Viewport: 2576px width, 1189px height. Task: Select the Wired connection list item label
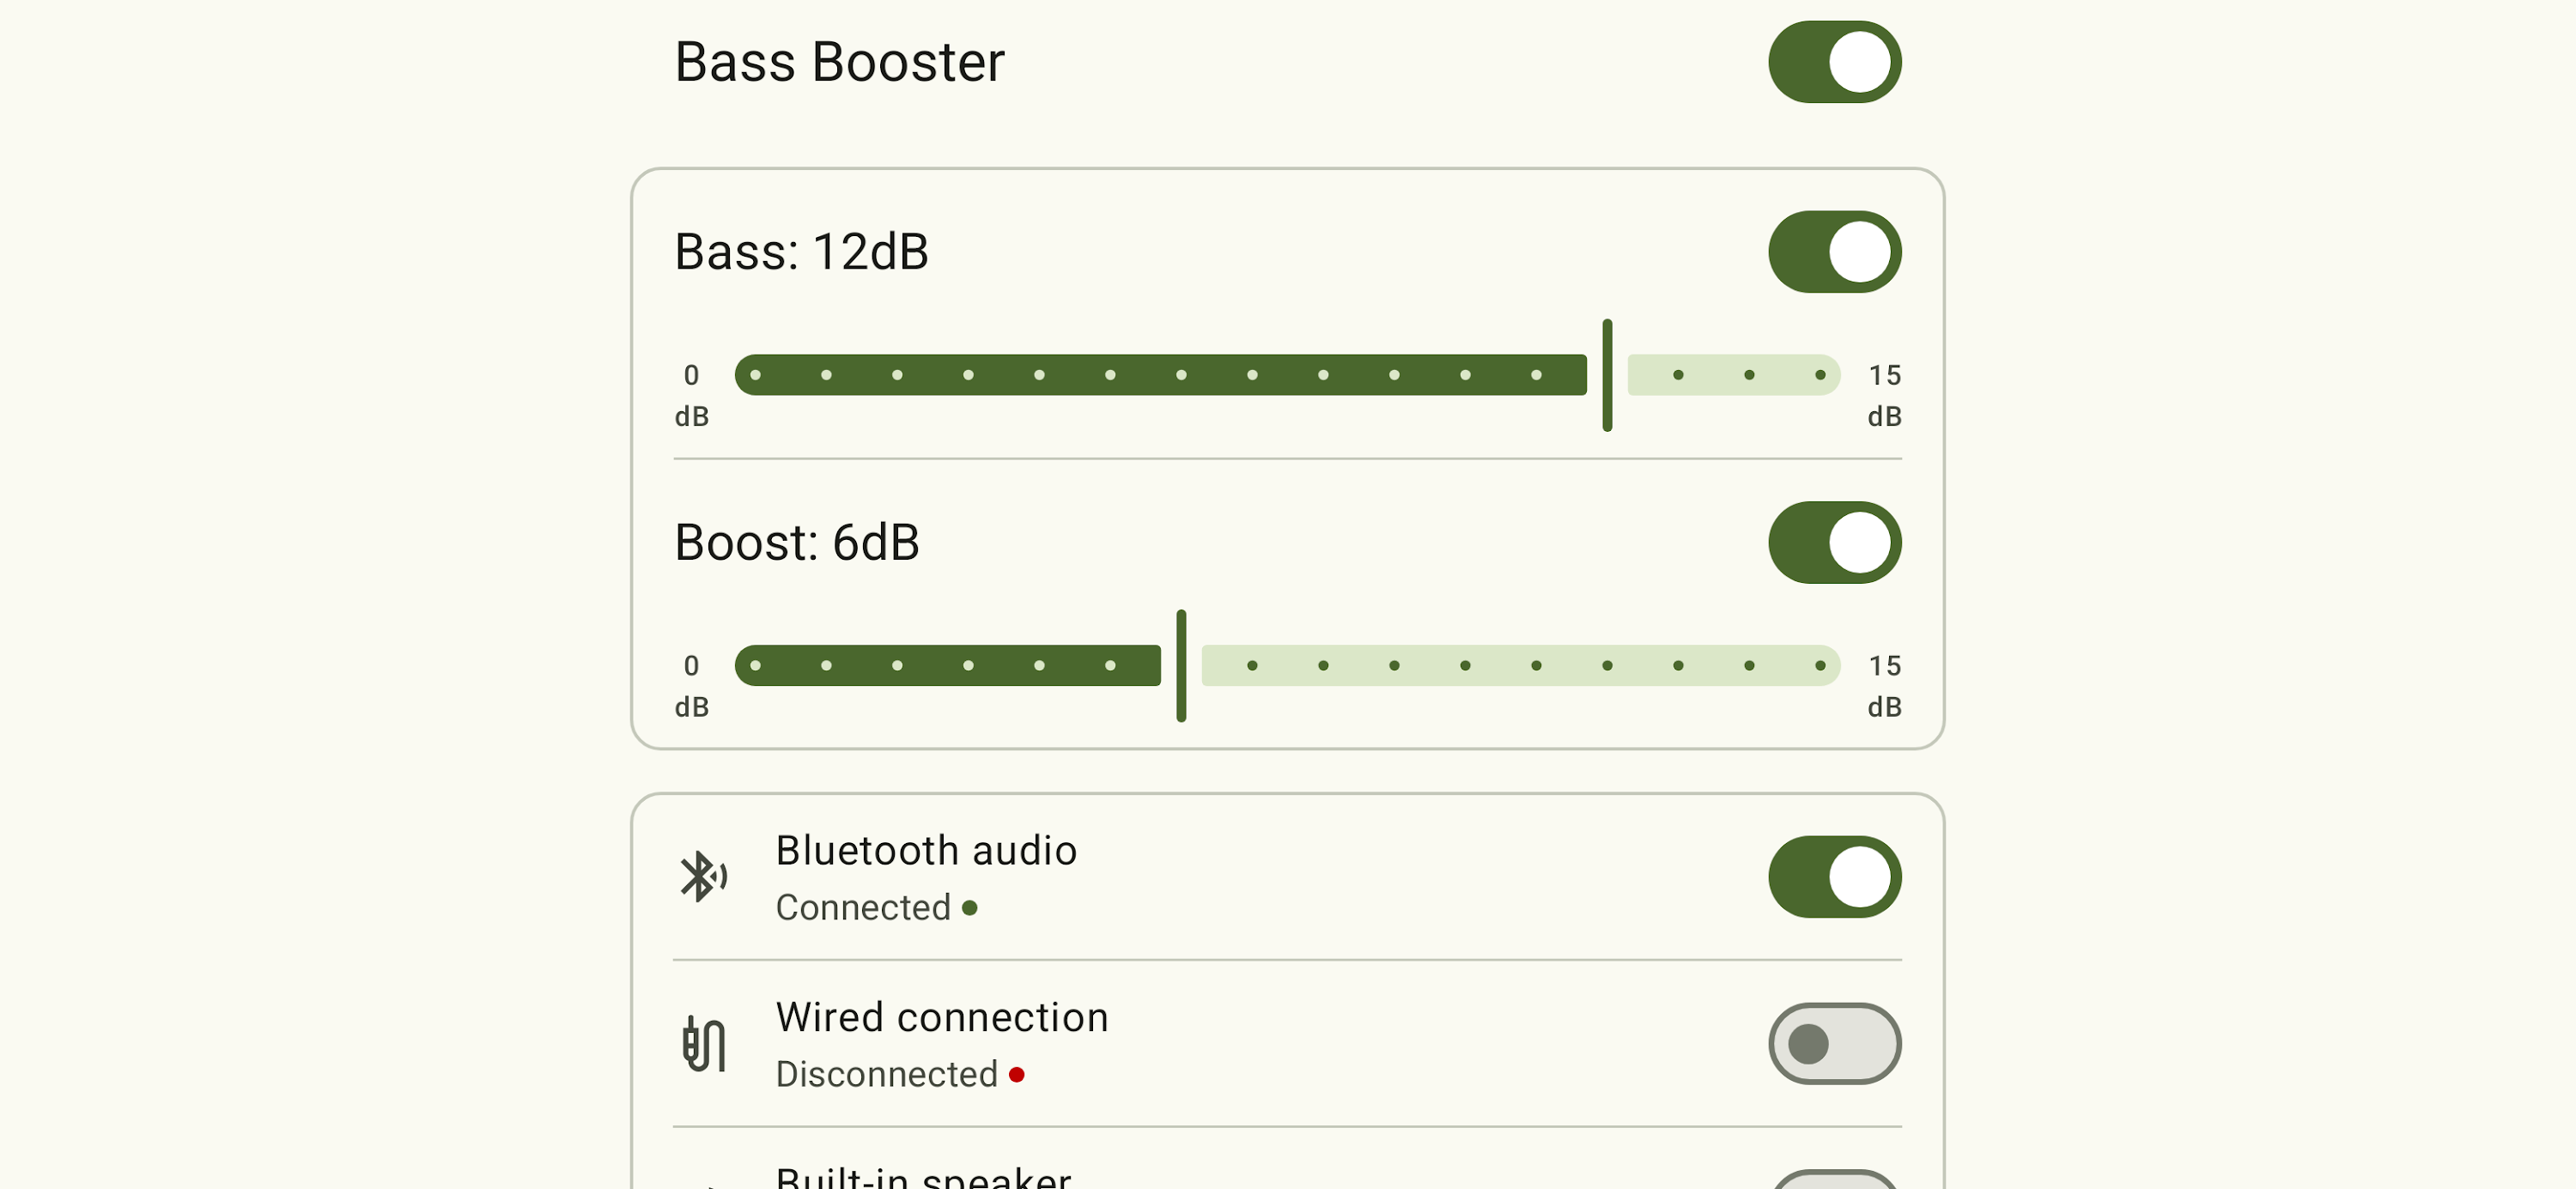(x=942, y=1018)
